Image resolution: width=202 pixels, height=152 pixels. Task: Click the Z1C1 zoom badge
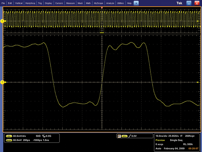pyautogui.click(x=9, y=140)
